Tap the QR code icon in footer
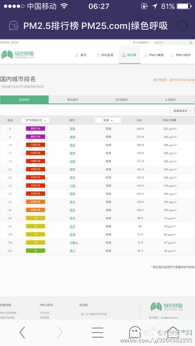Viewport: 195px width, 346px height. pyautogui.click(x=83, y=314)
